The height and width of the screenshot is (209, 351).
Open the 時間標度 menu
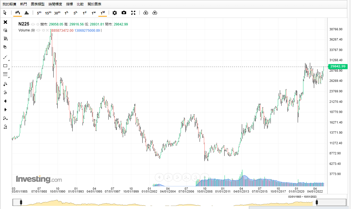click(55, 4)
